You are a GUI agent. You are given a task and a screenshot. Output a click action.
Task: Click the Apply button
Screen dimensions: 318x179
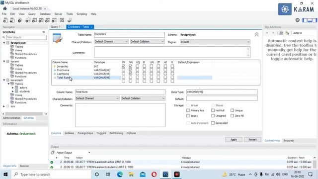click(234, 140)
